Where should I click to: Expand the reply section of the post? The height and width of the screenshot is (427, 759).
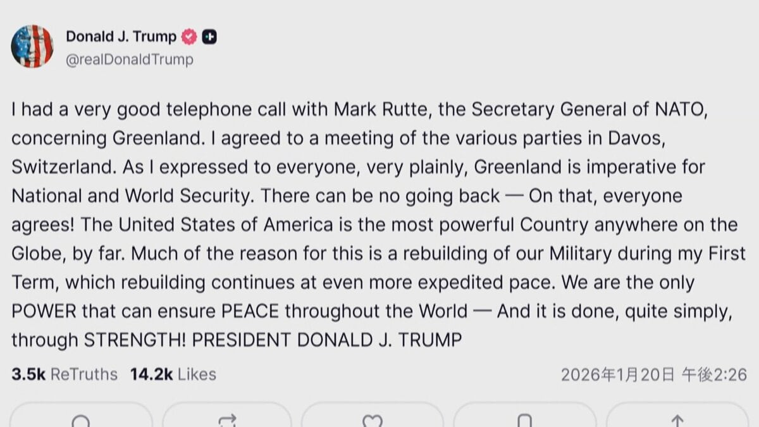coord(81,419)
